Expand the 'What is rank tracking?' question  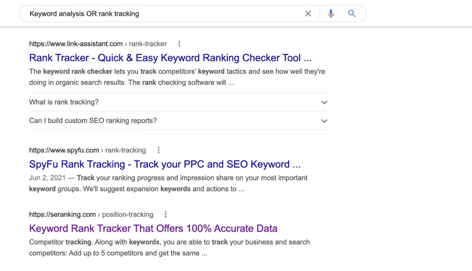[64, 102]
